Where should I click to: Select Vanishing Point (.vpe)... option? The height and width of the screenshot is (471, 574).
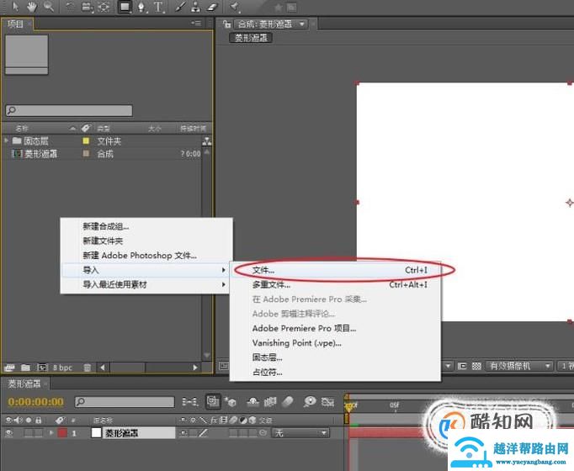coord(335,343)
